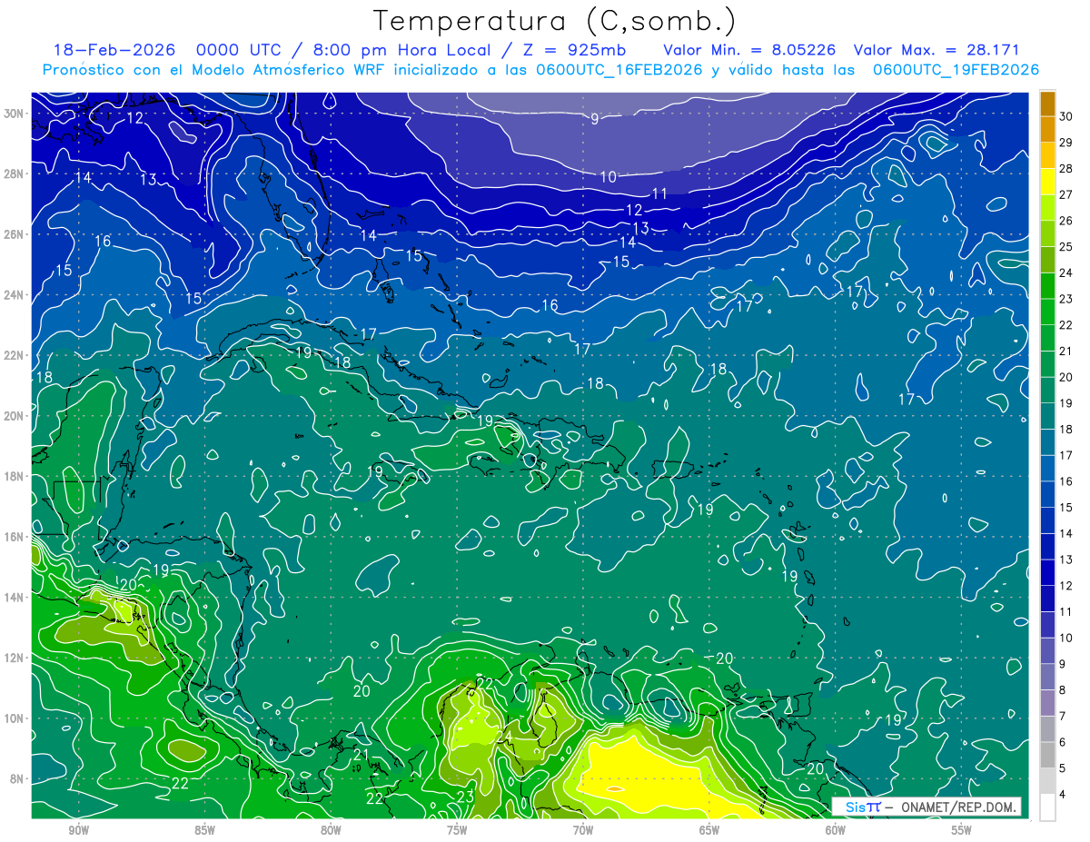1090x842 pixels.
Task: Click the "55W" longitude axis label
Action: pyautogui.click(x=962, y=830)
